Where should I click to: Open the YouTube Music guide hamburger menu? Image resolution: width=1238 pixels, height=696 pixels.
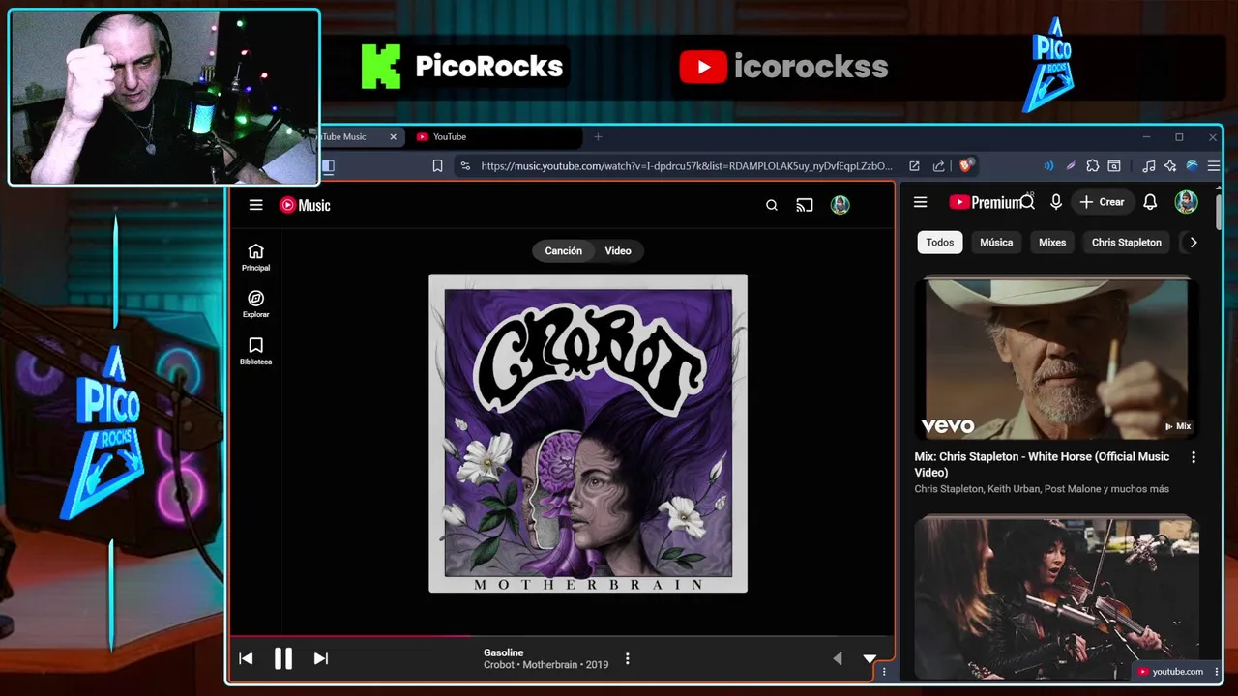pos(255,205)
